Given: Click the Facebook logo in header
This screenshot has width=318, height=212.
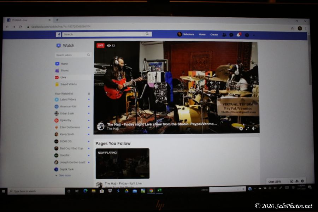Looking at the screenshot, I should (58, 34).
